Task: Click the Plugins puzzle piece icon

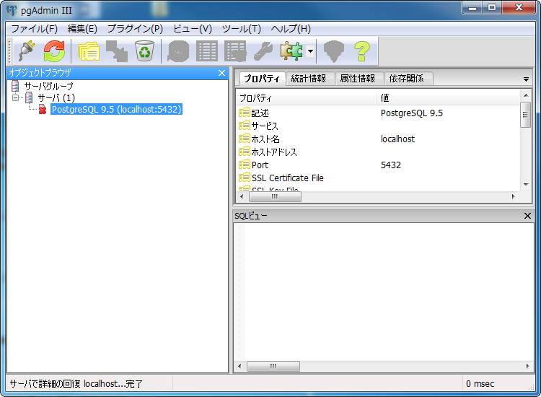Action: pos(291,51)
